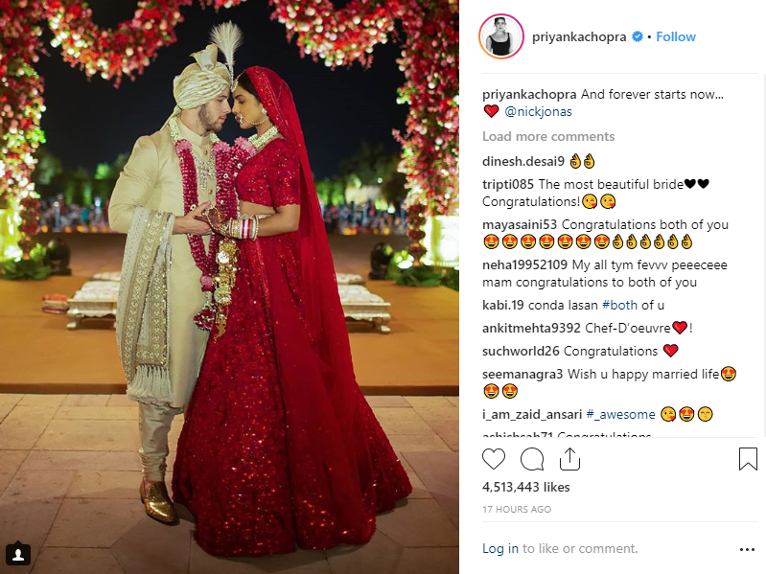Follow the priyankachopra account
Screen dimensions: 766x574
[676, 36]
